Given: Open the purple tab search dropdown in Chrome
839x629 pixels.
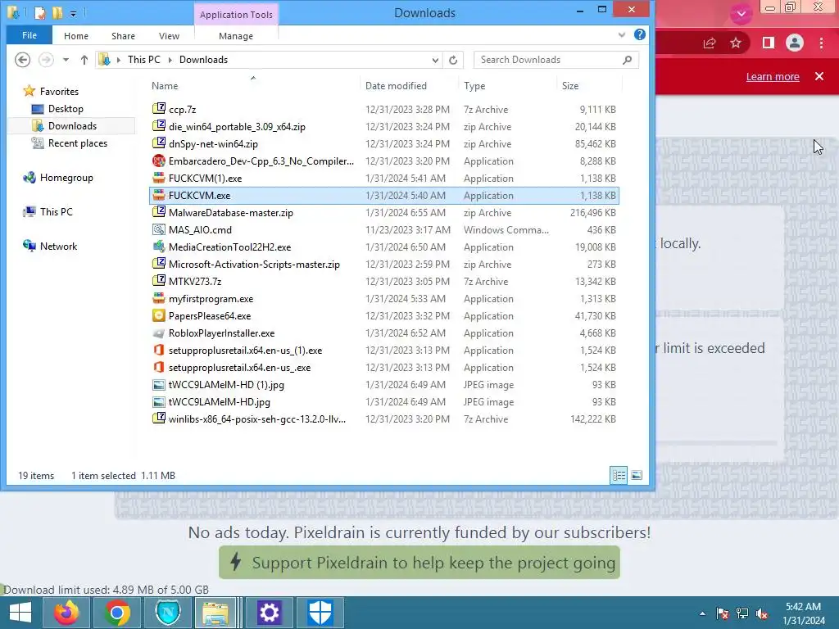Looking at the screenshot, I should point(741,13).
